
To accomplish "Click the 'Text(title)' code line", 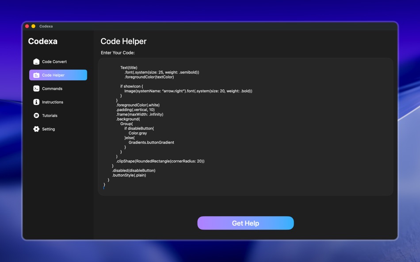I will click(129, 67).
